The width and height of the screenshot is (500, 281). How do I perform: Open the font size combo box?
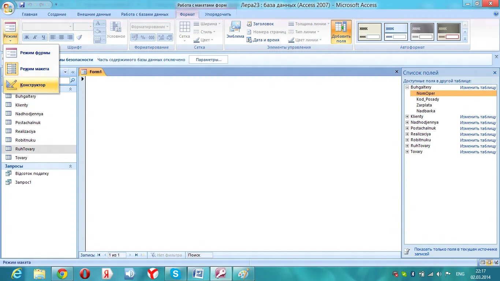[x=83, y=27]
